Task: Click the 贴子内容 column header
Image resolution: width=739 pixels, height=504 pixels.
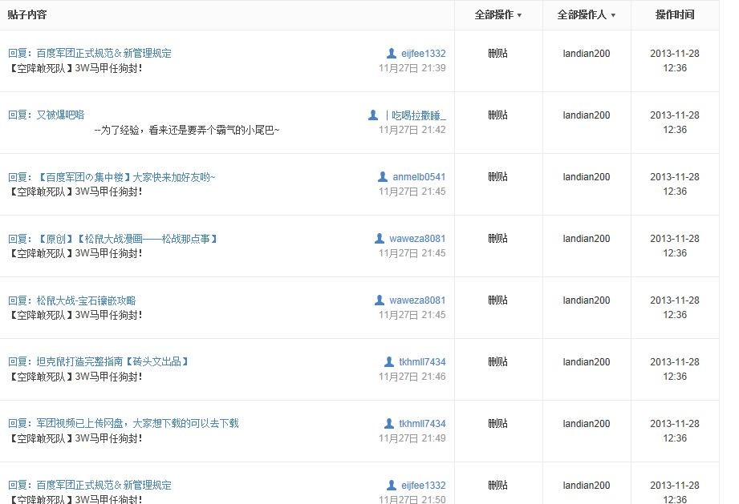Action: pos(26,15)
